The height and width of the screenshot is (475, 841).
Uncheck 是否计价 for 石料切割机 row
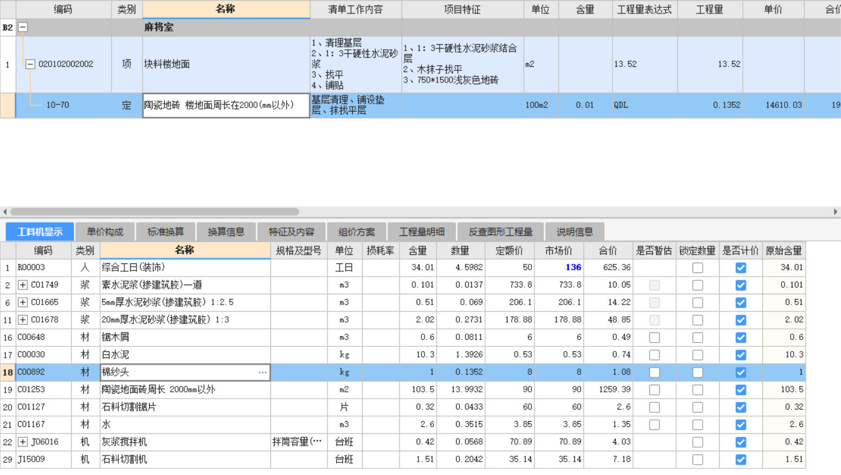[x=741, y=460]
